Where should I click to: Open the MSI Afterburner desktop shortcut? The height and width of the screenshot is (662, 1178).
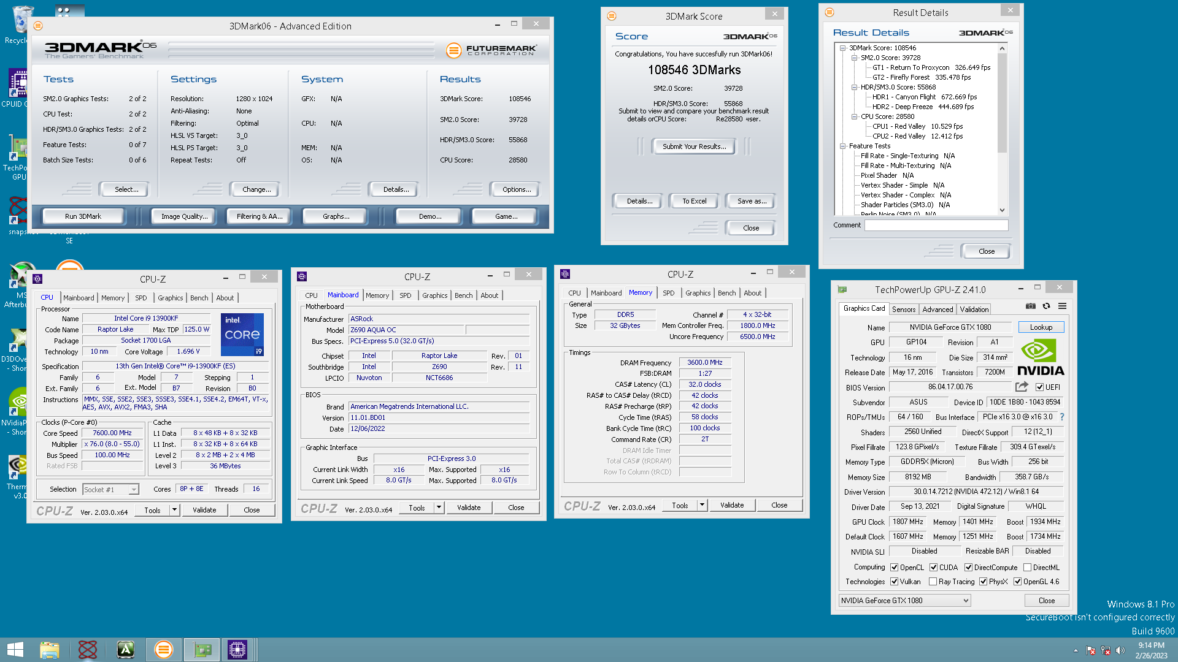[20, 285]
